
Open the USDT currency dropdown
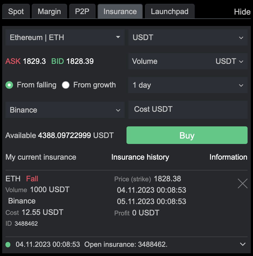pyautogui.click(x=188, y=38)
